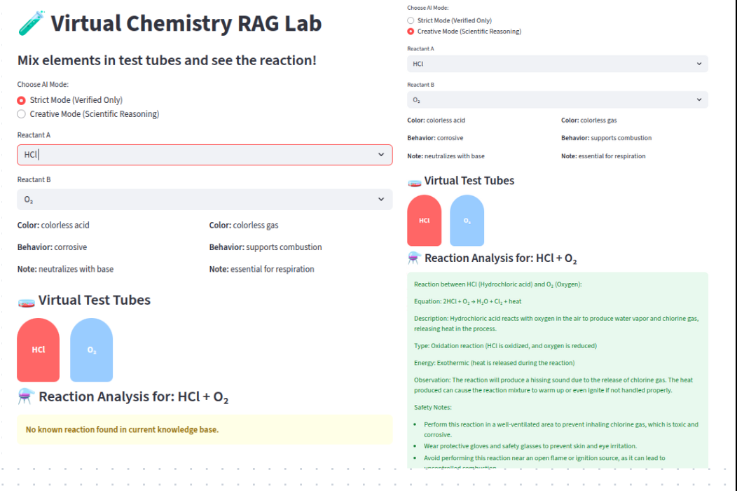Click the petri dish icon above the green analysis

414,181
